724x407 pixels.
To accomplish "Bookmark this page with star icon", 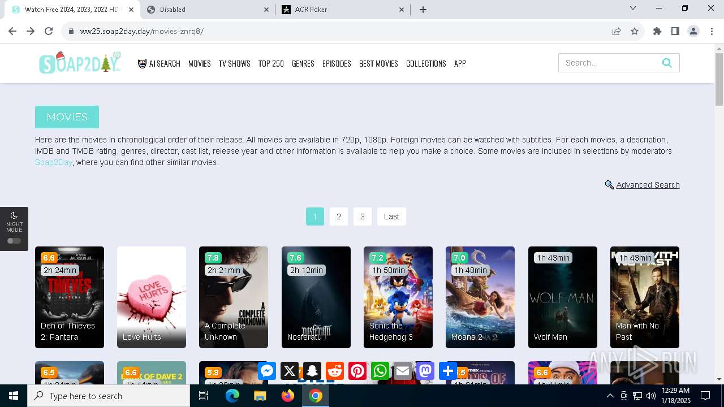I will click(x=635, y=31).
